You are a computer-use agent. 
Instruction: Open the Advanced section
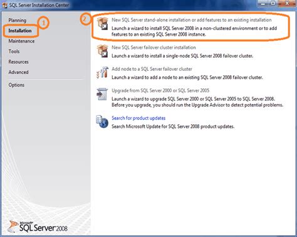click(x=19, y=72)
